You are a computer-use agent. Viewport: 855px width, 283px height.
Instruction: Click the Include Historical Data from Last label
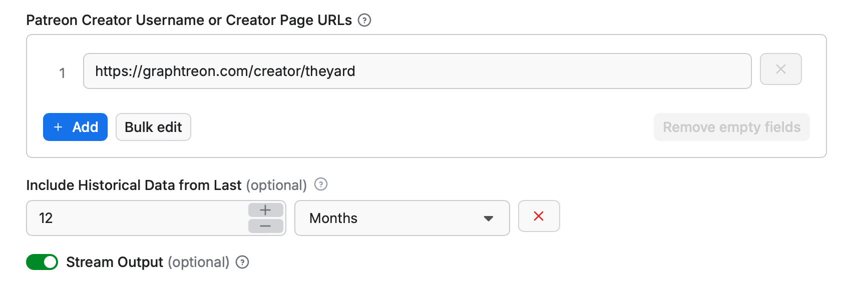point(134,185)
